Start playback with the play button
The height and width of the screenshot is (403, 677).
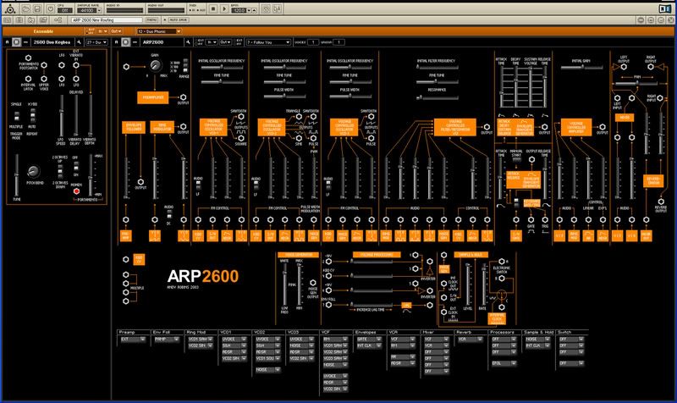pos(224,8)
